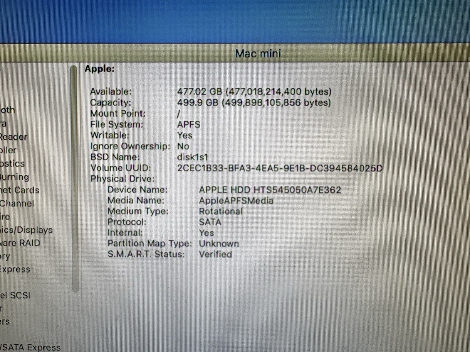Click the 'Mac mini' window title
The height and width of the screenshot is (352, 470).
(258, 53)
